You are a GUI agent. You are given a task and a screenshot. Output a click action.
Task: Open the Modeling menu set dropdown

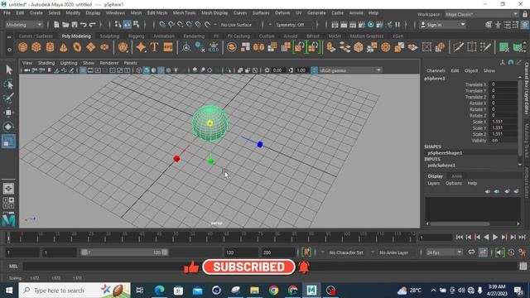pyautogui.click(x=24, y=25)
